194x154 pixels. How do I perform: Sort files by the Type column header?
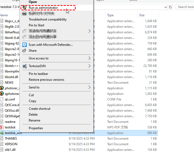point(110,15)
